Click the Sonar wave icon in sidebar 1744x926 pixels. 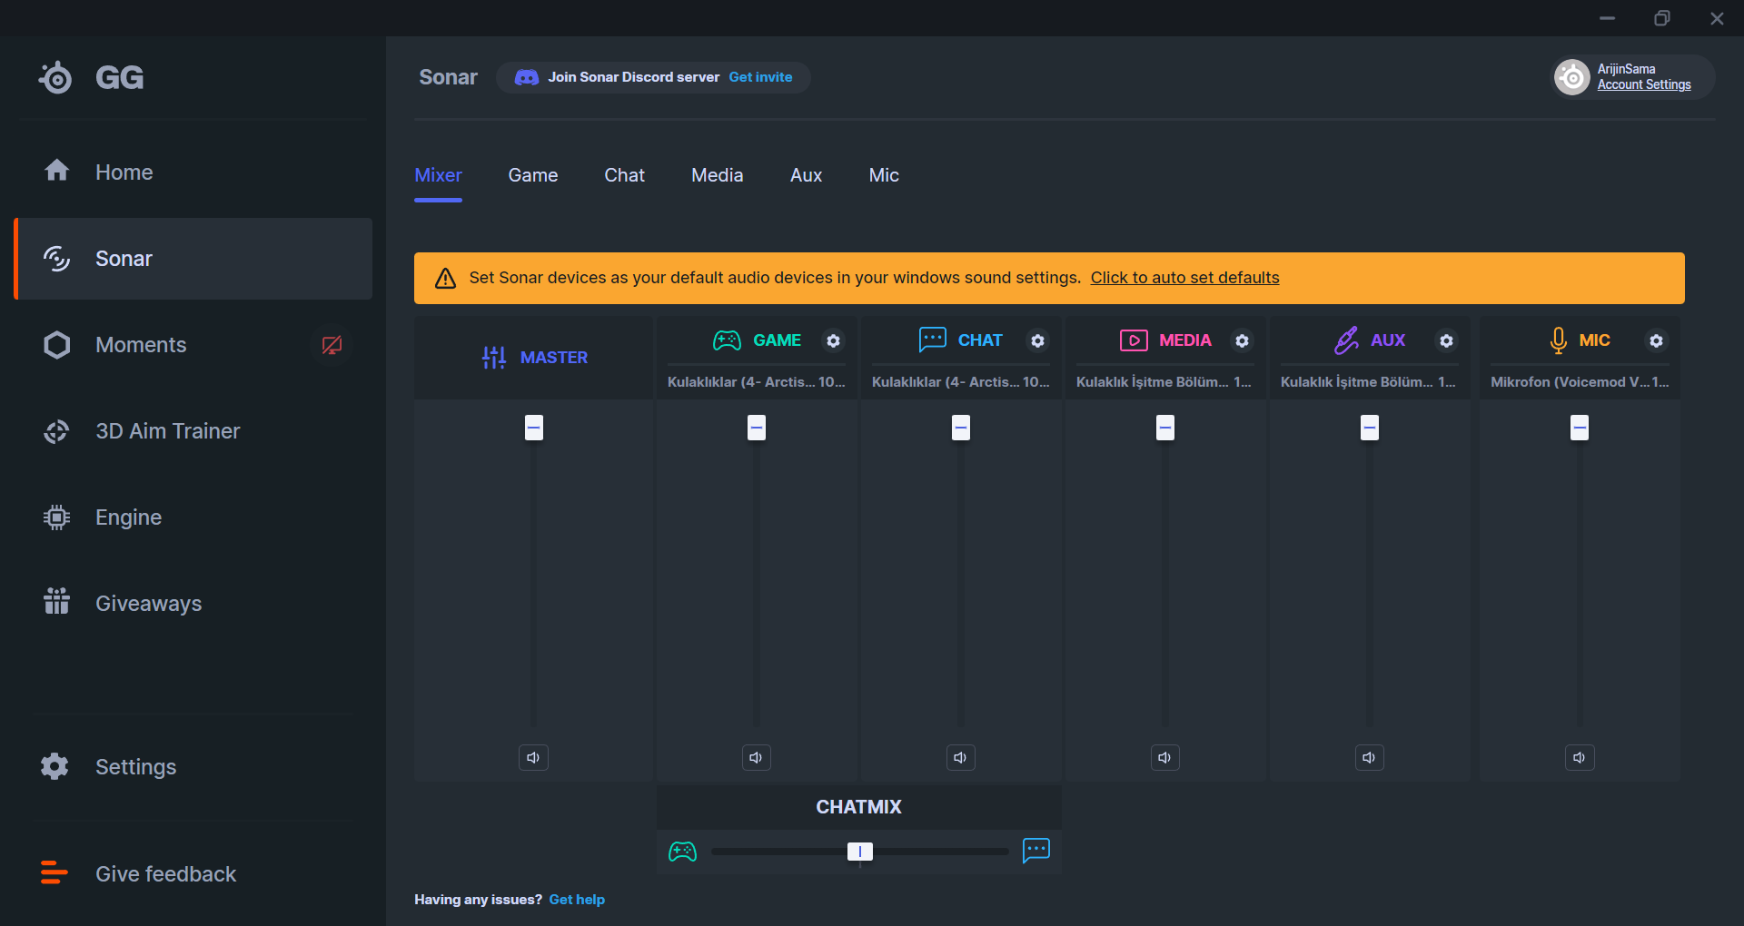(x=57, y=259)
